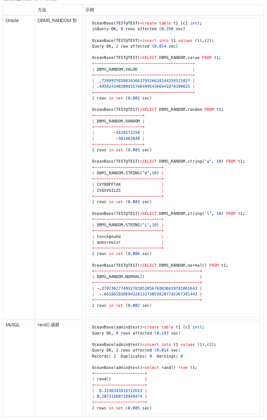Click 'Query OK, 2 rows affected (0.014 sec)'
267x420 pixels.
click(136, 350)
